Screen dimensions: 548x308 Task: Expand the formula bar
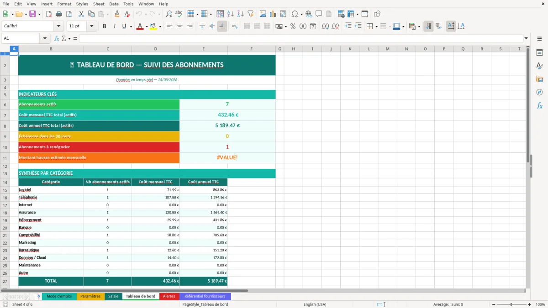pos(526,38)
